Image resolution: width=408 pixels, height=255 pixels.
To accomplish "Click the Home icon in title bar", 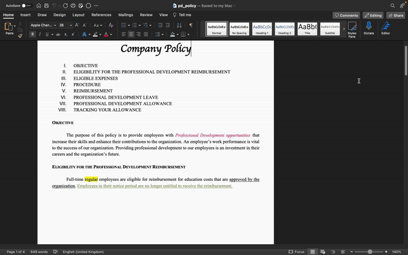I will pos(39,5).
